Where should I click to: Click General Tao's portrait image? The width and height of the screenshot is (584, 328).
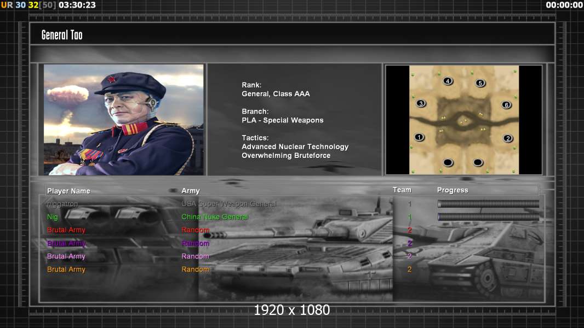pos(124,120)
